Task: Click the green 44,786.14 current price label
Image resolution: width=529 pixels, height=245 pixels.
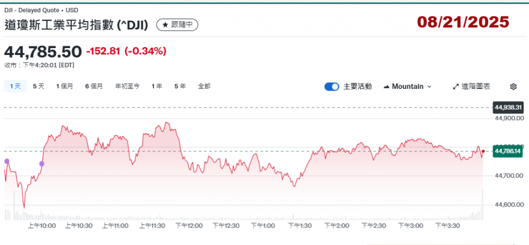Action: pos(508,151)
